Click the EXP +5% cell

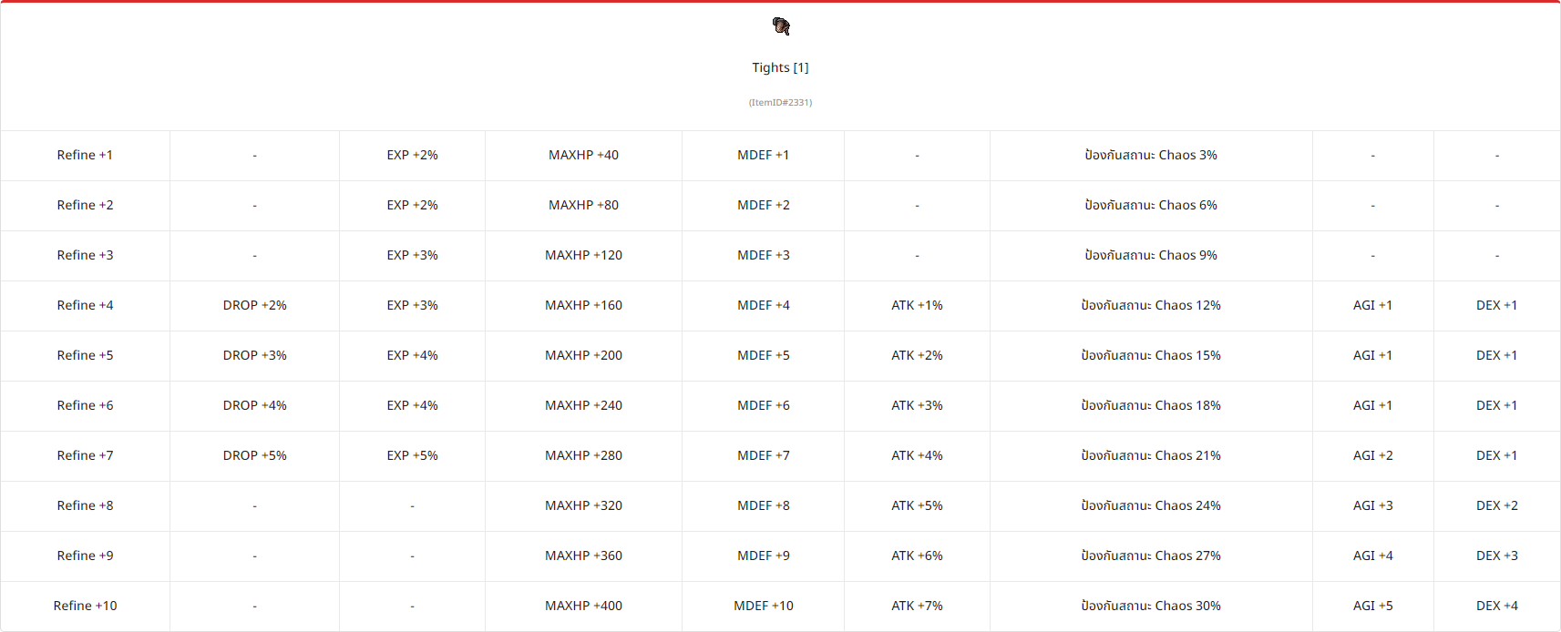[412, 455]
